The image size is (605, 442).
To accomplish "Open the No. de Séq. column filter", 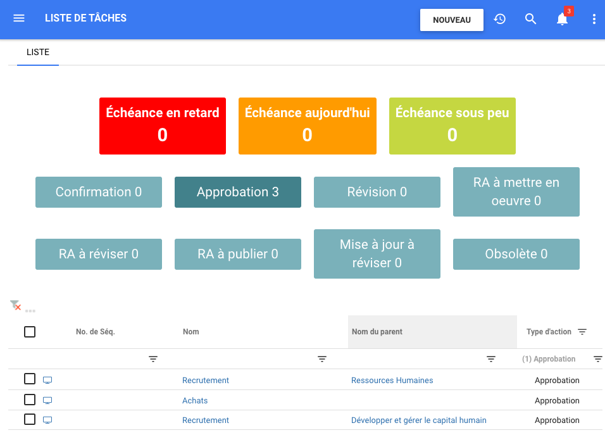I will click(153, 359).
